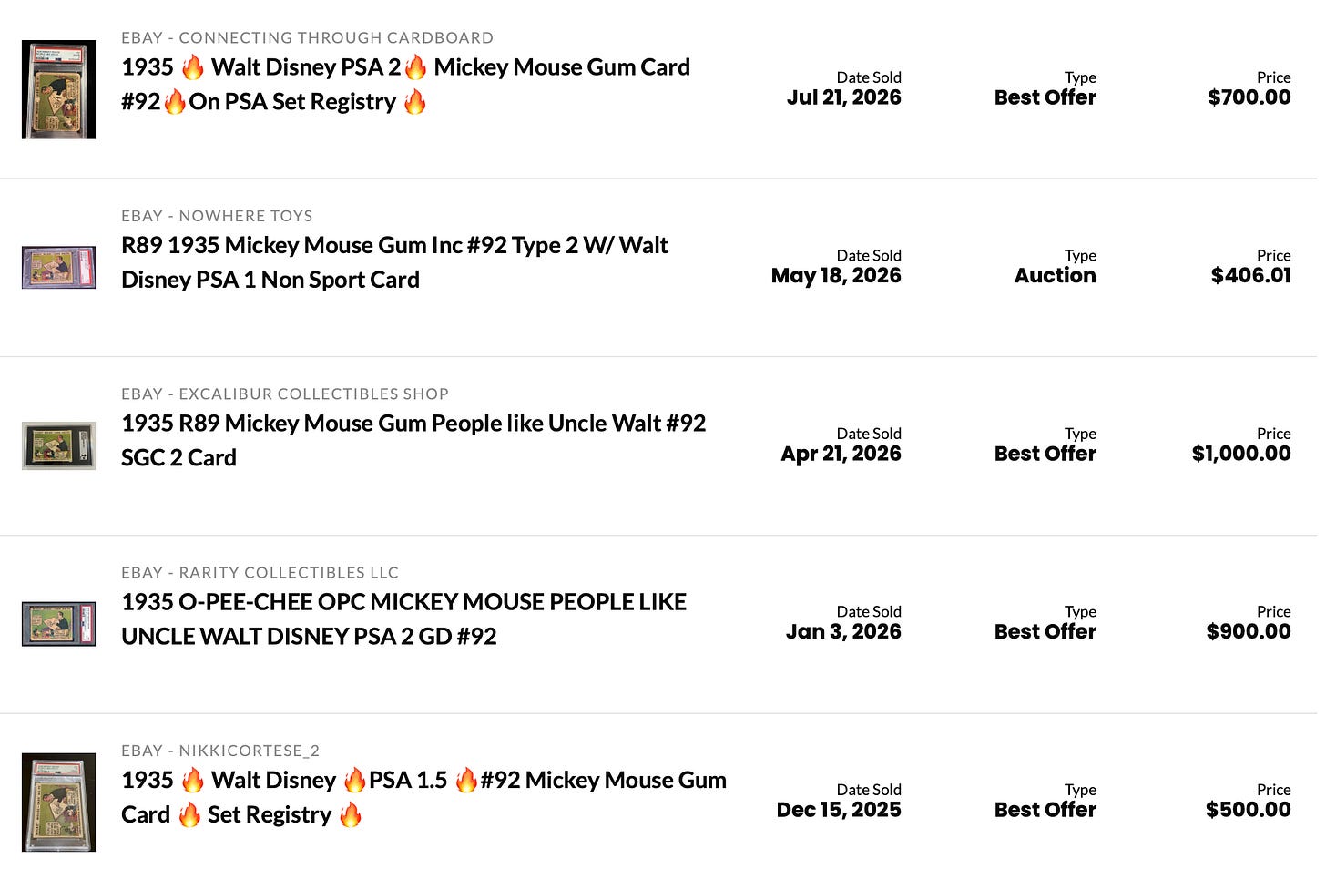Image resolution: width=1326 pixels, height=869 pixels.
Task: Click seller label 'EBAY - NOWHERE TOYS'
Action: pyautogui.click(x=217, y=216)
